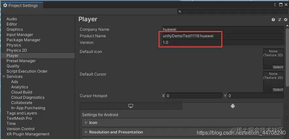Open Physics settings
The image size is (289, 139).
coord(14,45)
